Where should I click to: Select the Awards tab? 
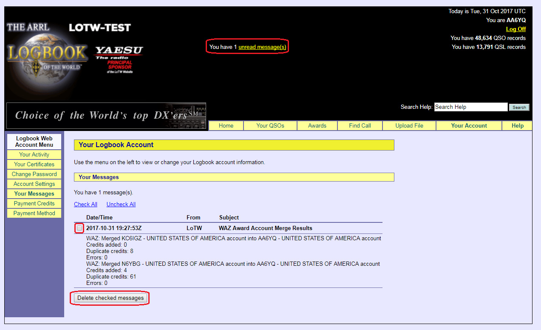pyautogui.click(x=317, y=125)
